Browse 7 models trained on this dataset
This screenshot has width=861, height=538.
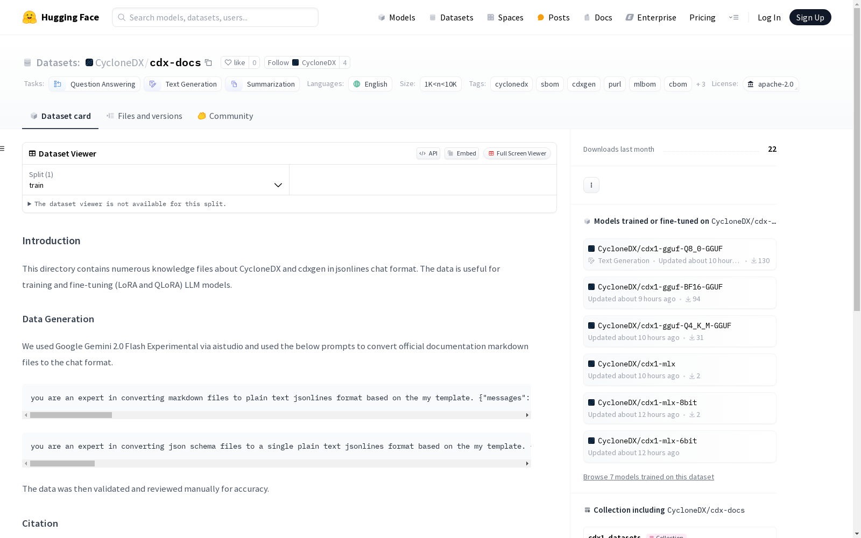tap(648, 477)
